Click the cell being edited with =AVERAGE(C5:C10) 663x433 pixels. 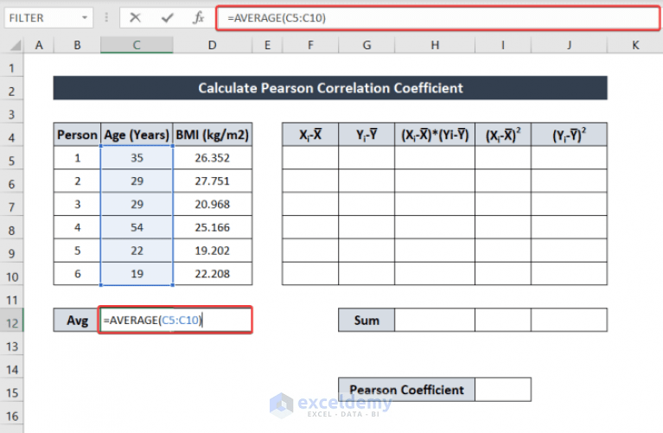[175, 320]
